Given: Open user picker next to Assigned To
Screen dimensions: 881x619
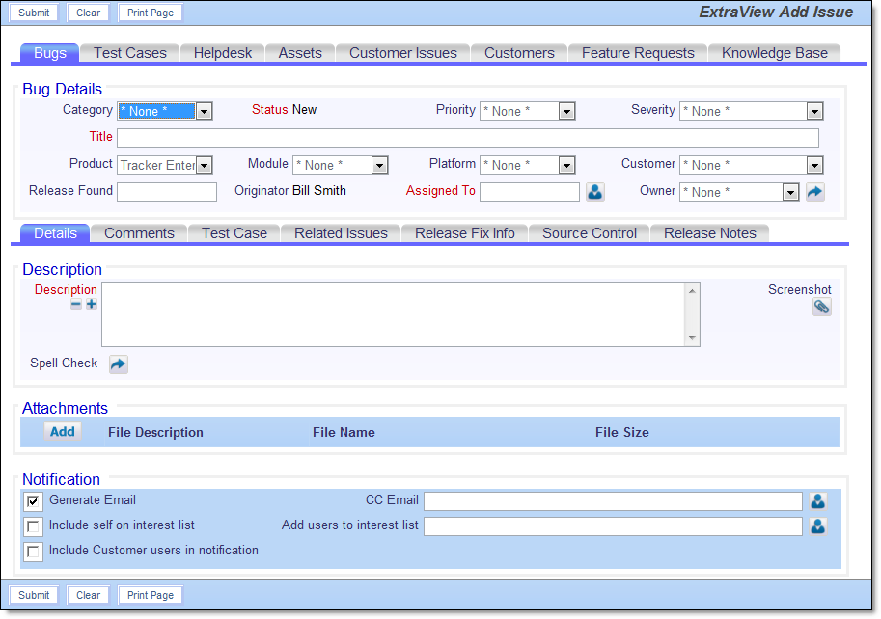Looking at the screenshot, I should [595, 192].
